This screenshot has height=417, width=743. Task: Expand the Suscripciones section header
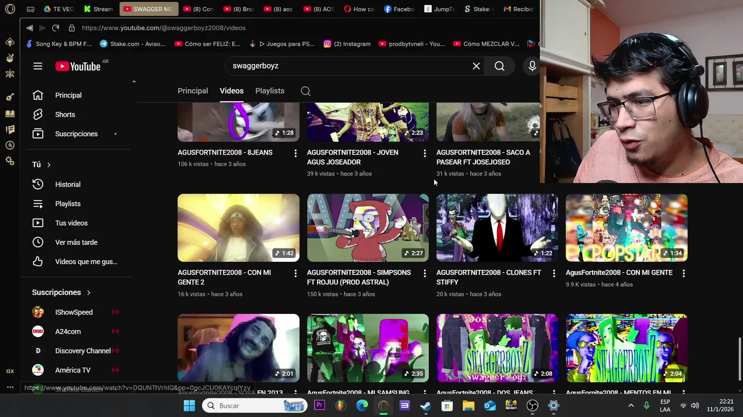click(62, 292)
